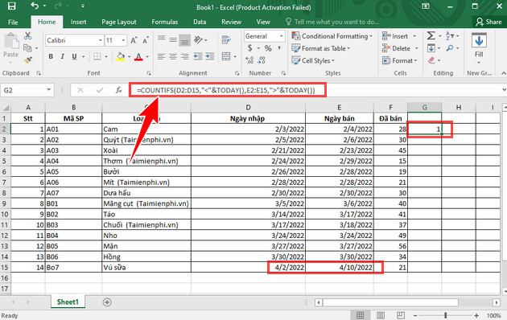Click the large Fill button in New Group
The image size is (507, 320).
click(x=479, y=47)
